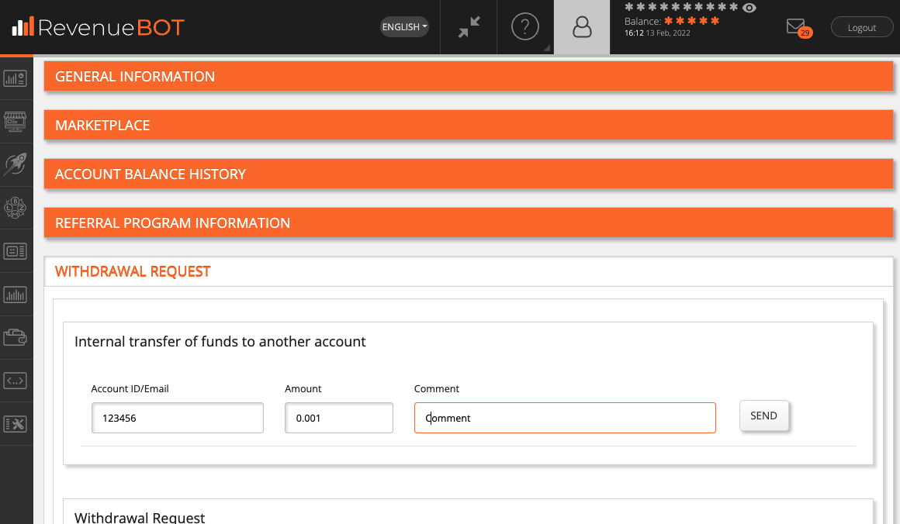Click the rocket icon in sidebar
This screenshot has height=524, width=900.
[x=16, y=164]
